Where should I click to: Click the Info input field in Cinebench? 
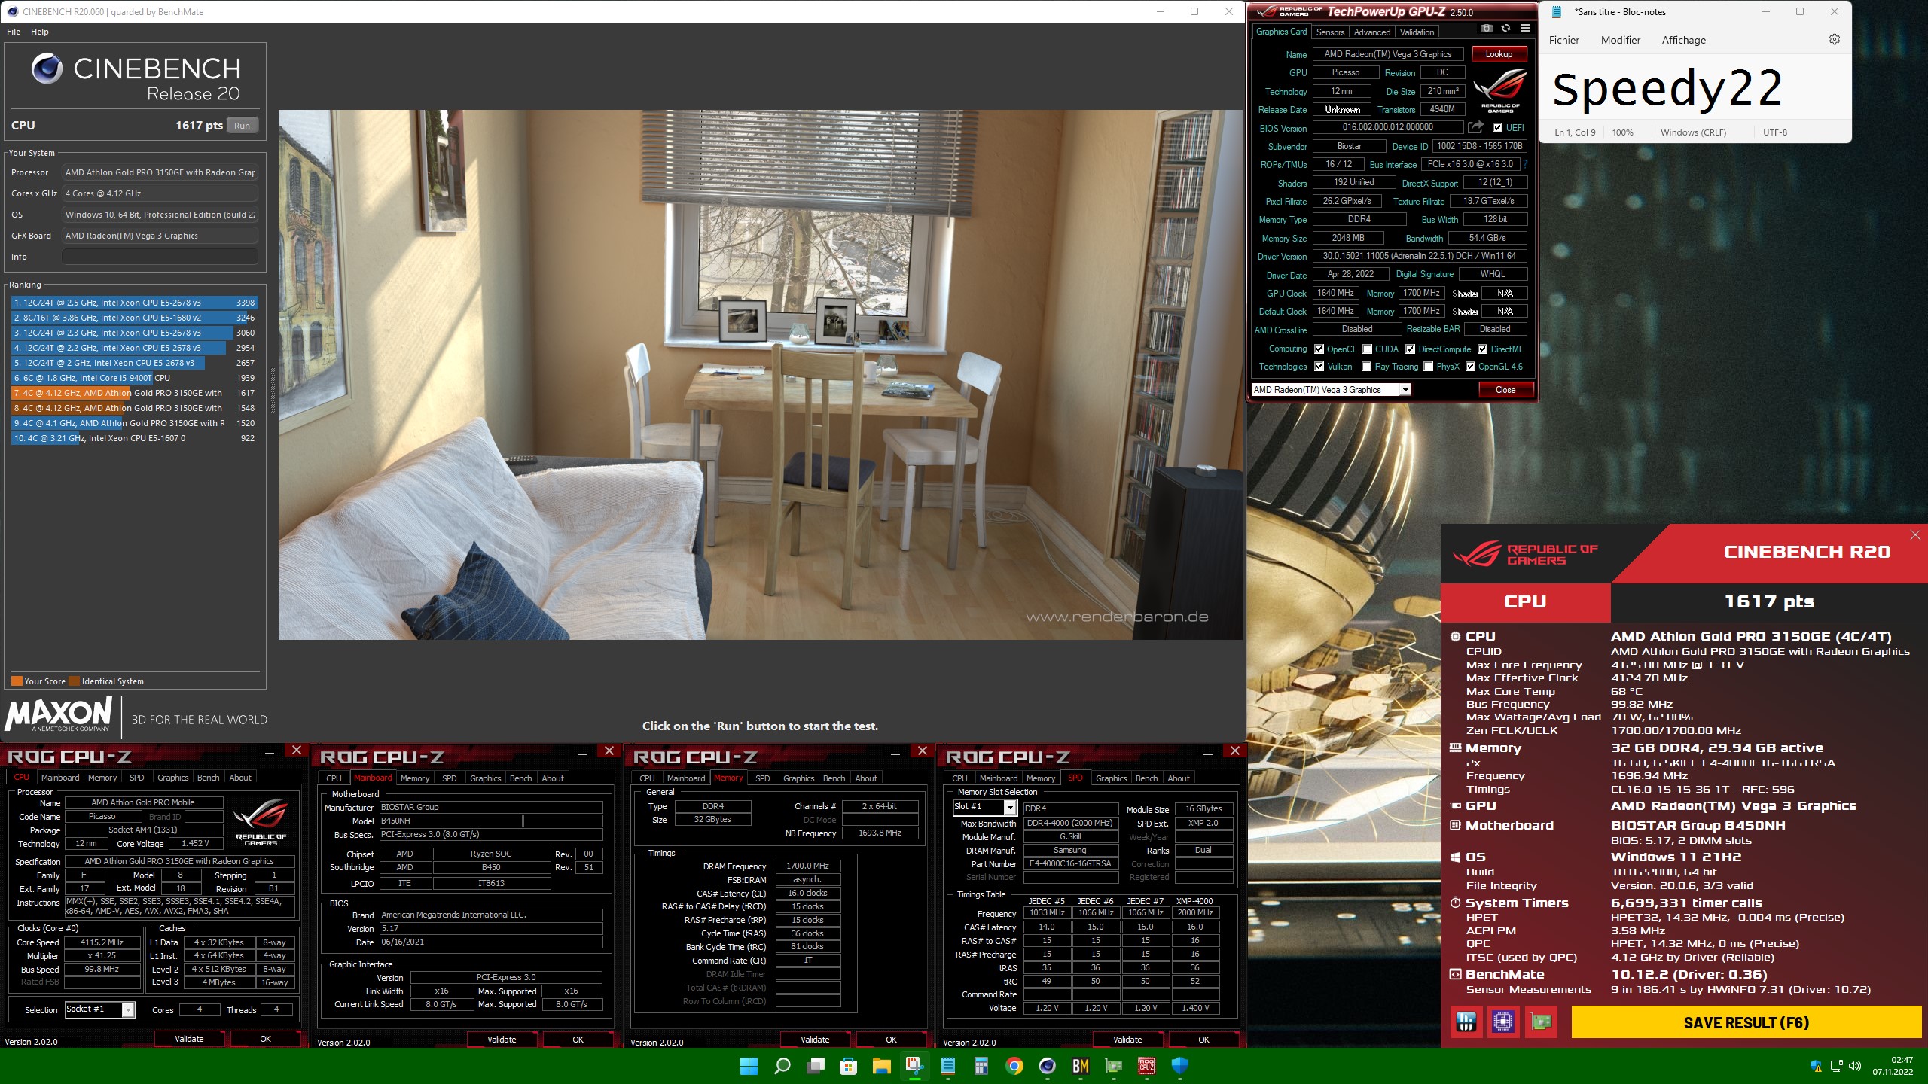coord(160,257)
